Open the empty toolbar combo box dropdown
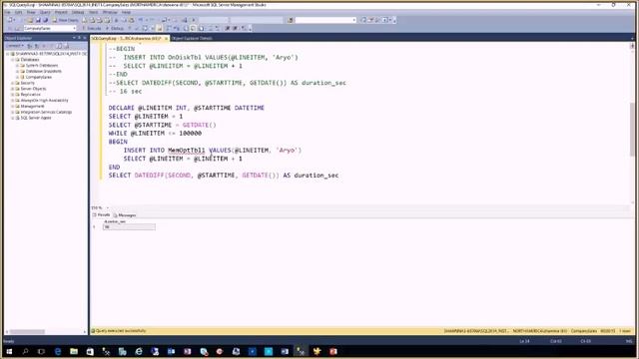This screenshot has height=359, width=639. 353,20
